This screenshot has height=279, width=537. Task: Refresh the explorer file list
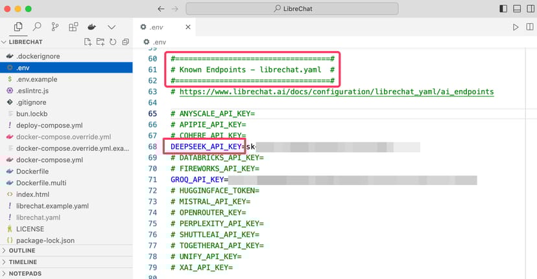click(112, 42)
